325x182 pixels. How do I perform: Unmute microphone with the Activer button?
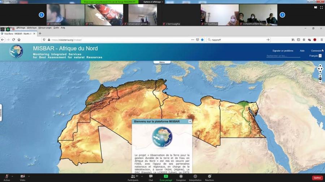[6, 177]
